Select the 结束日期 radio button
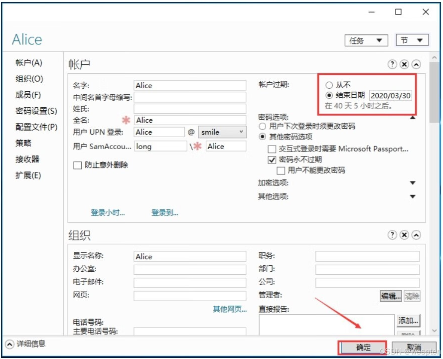This screenshot has width=443, height=359. [x=329, y=95]
